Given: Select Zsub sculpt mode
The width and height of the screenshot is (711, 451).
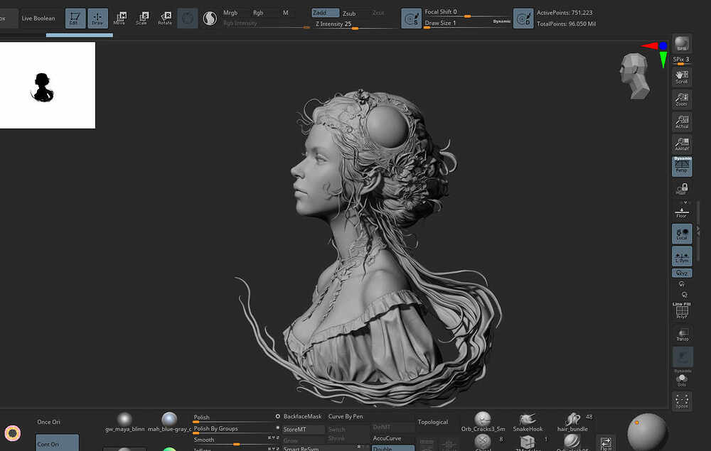Looking at the screenshot, I should click(349, 13).
